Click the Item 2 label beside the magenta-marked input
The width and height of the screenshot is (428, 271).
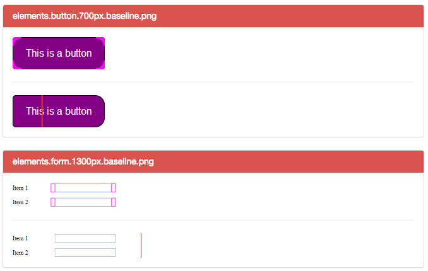point(20,202)
